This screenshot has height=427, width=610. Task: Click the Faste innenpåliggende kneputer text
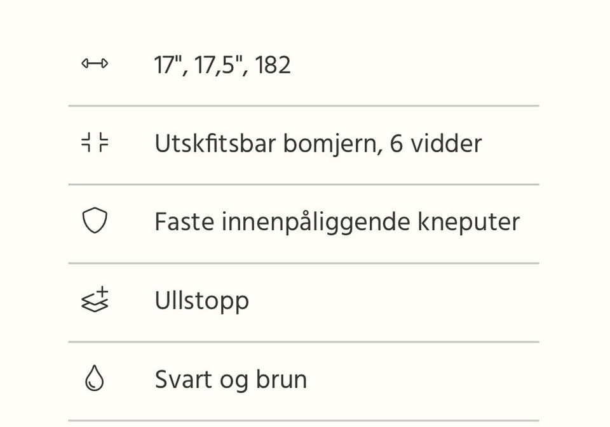pyautogui.click(x=337, y=223)
